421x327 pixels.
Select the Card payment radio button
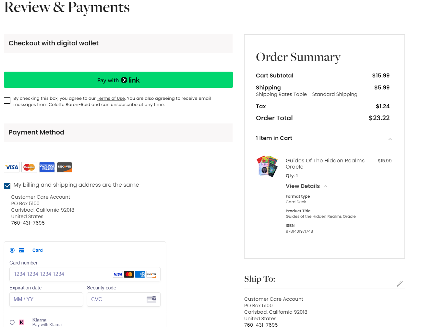click(x=12, y=250)
